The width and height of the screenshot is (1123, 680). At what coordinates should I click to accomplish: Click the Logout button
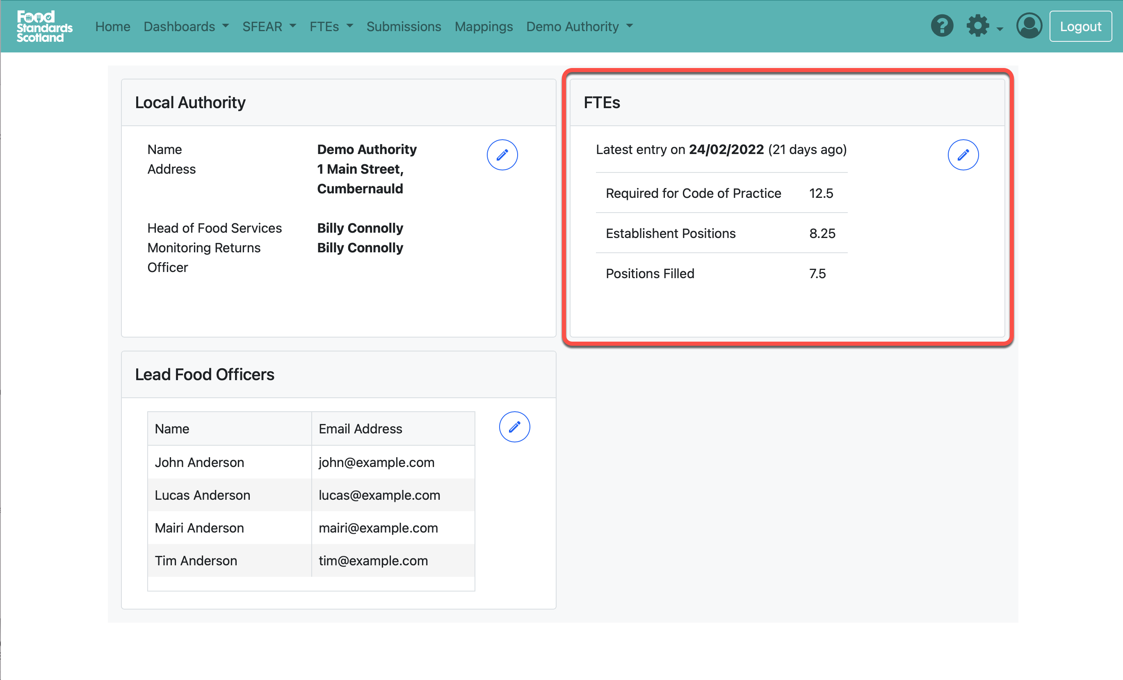pos(1080,26)
